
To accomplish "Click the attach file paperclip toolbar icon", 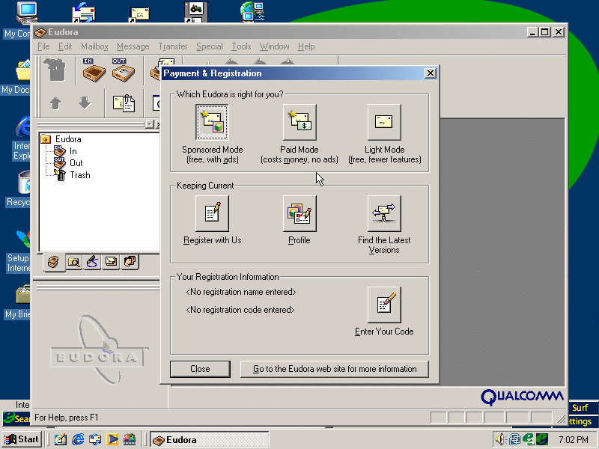I will 123,103.
